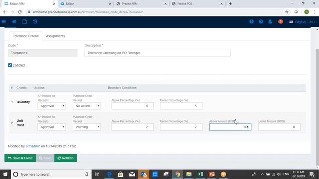319x179 pixels.
Task: Click Unit Cost Above Percentage field
Action: tap(132, 127)
